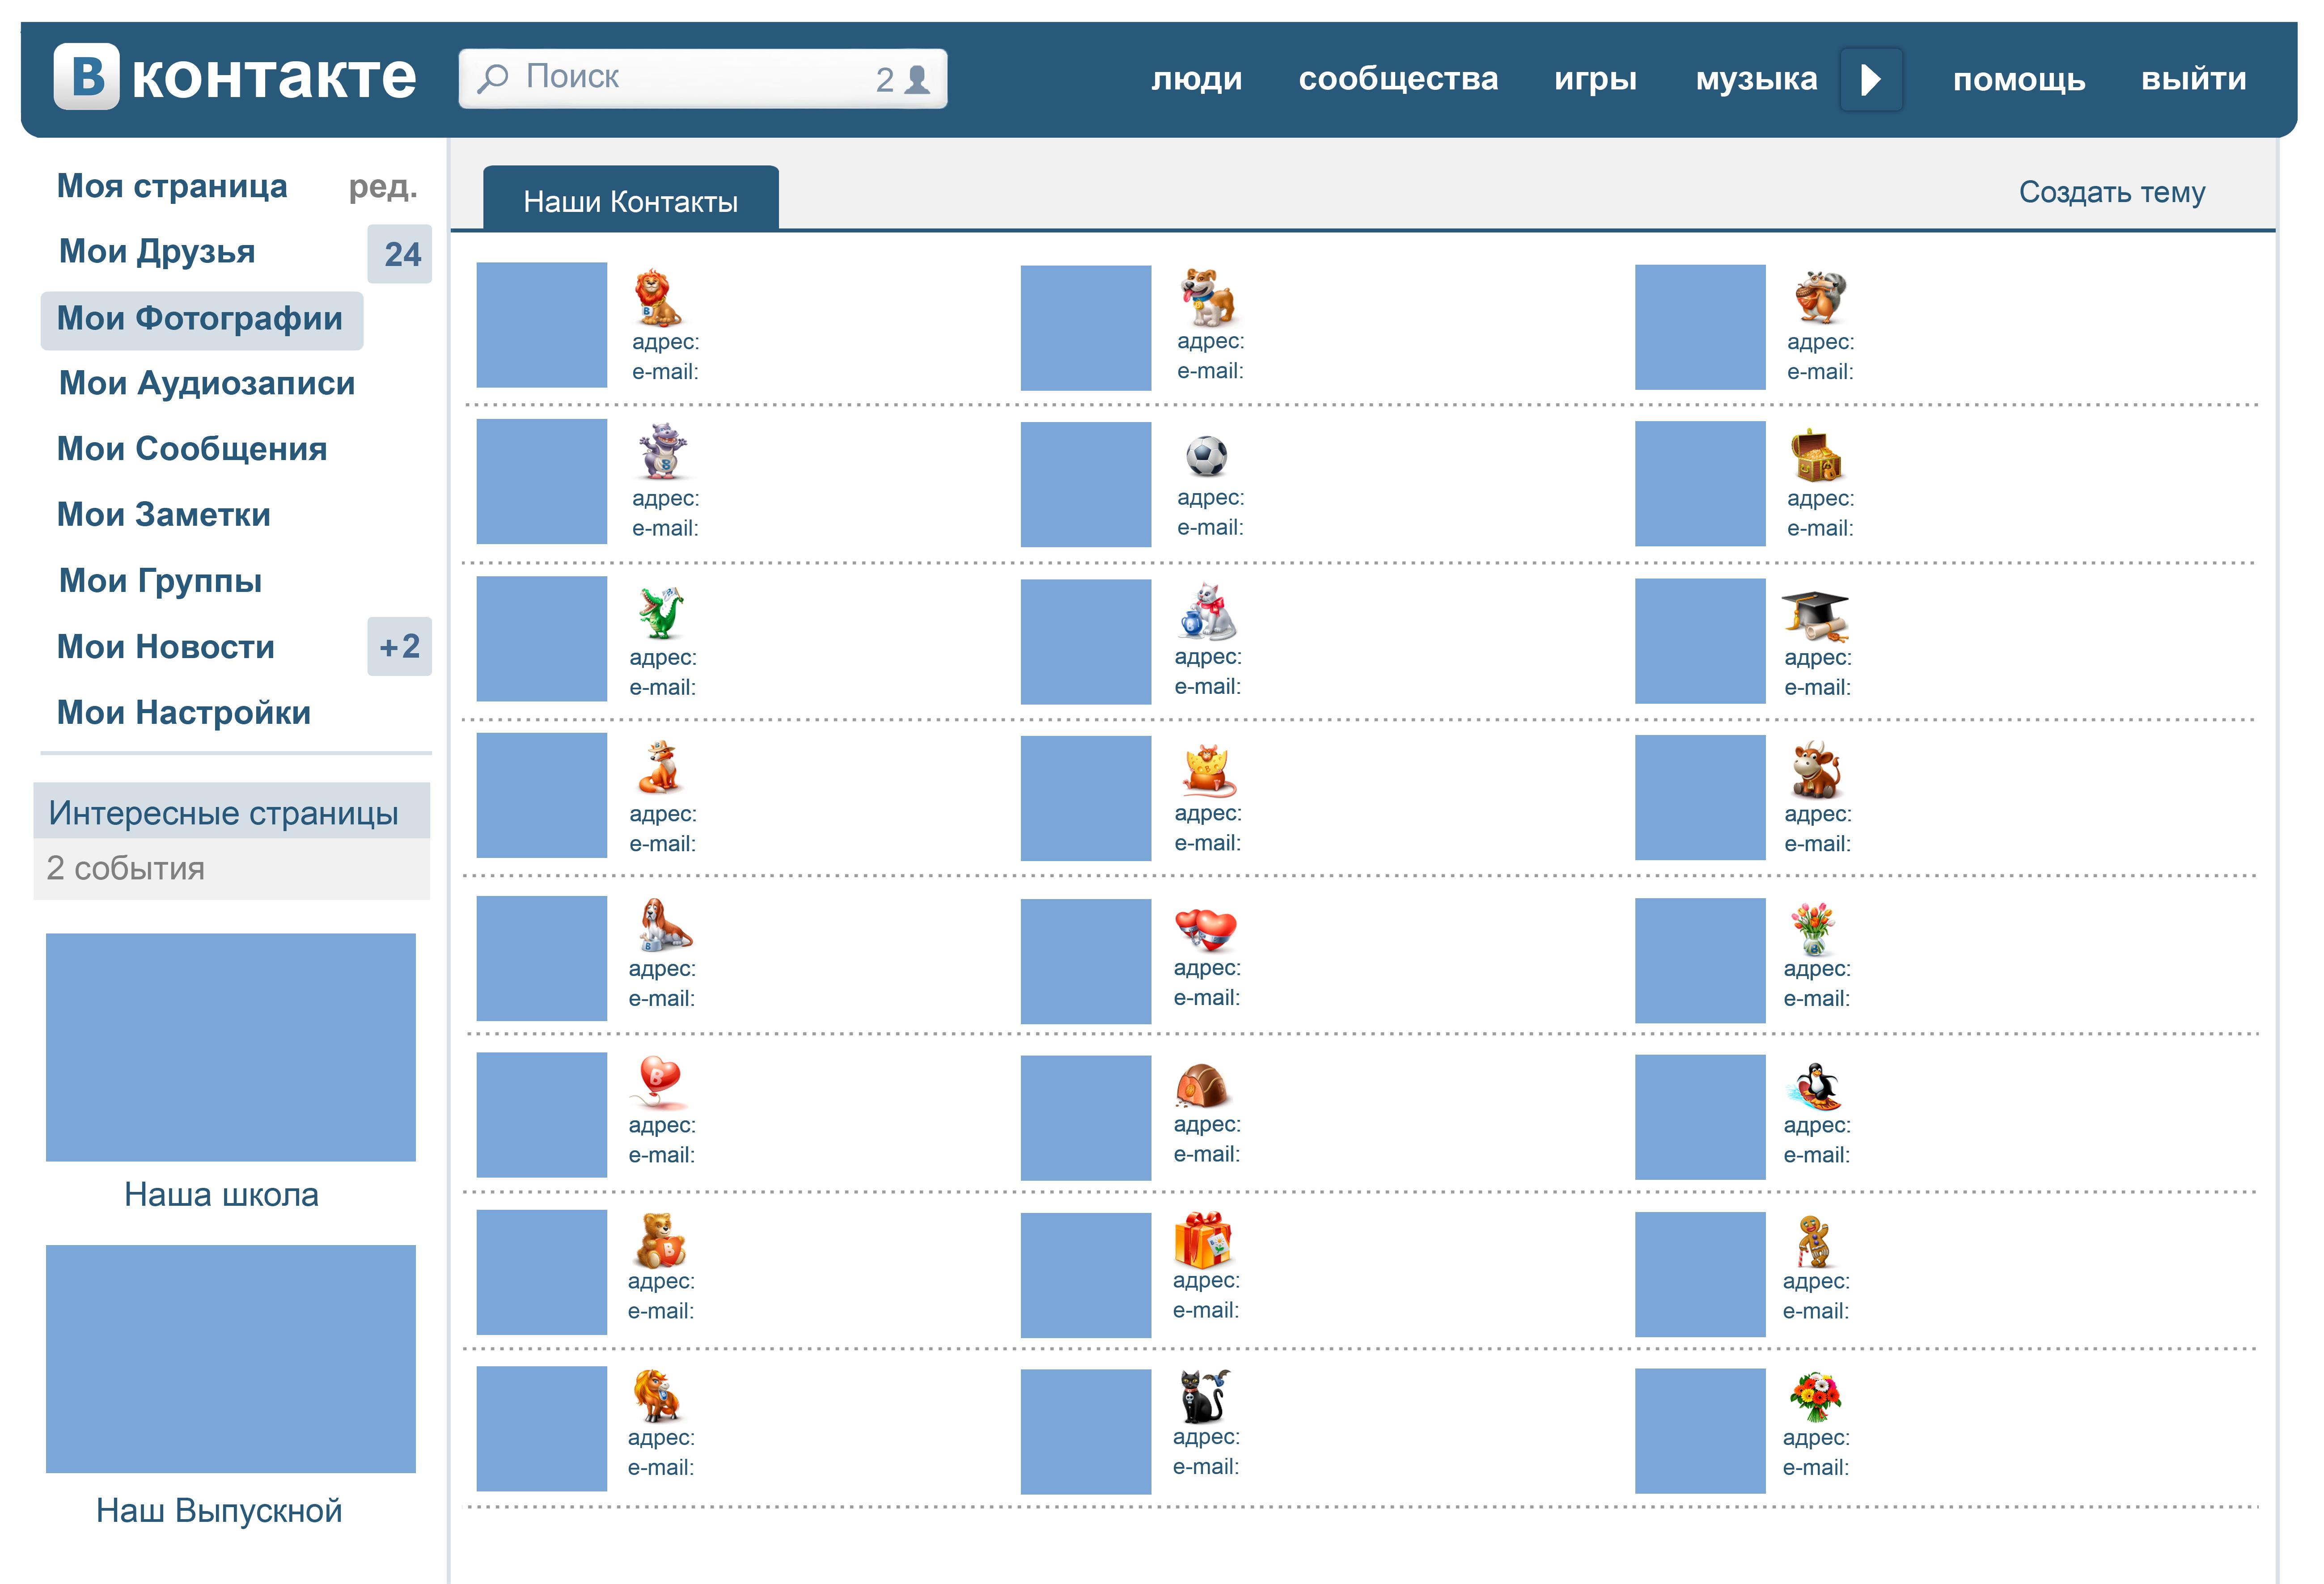
Task: Open the помощь menu item
Action: (2019, 79)
